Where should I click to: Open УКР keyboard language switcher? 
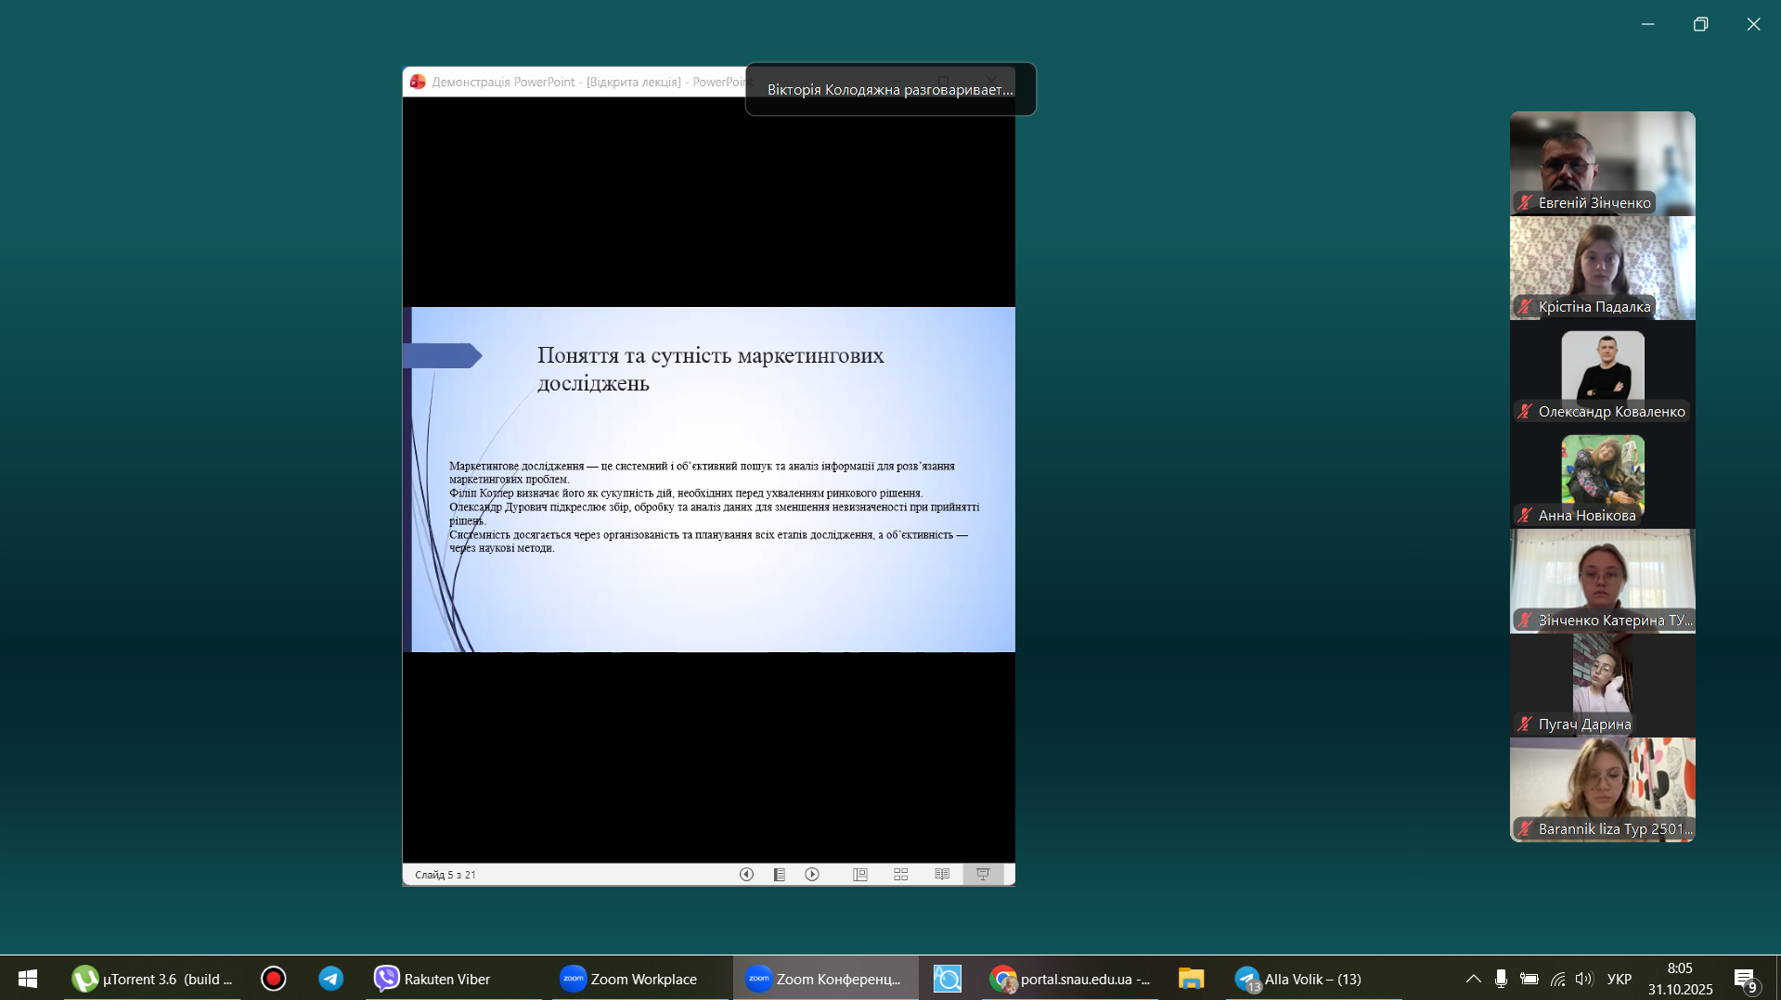click(x=1620, y=979)
